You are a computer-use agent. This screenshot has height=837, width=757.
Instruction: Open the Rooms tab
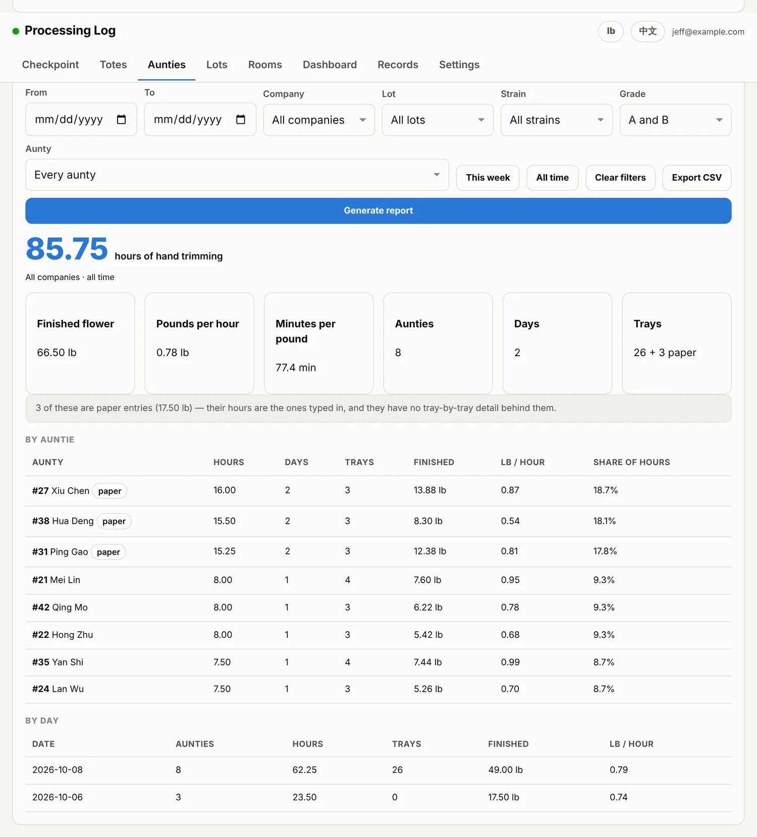265,65
